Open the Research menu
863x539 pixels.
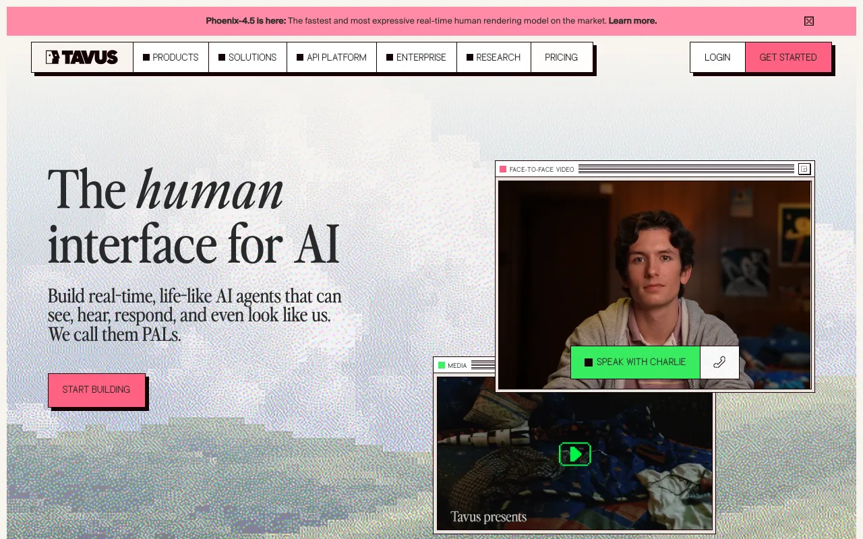494,57
